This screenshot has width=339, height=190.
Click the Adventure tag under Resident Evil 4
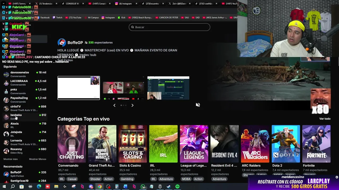[219, 179]
